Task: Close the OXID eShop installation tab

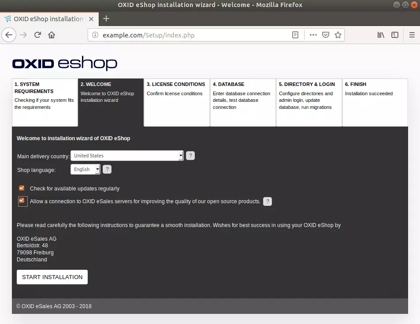Action: (91, 19)
